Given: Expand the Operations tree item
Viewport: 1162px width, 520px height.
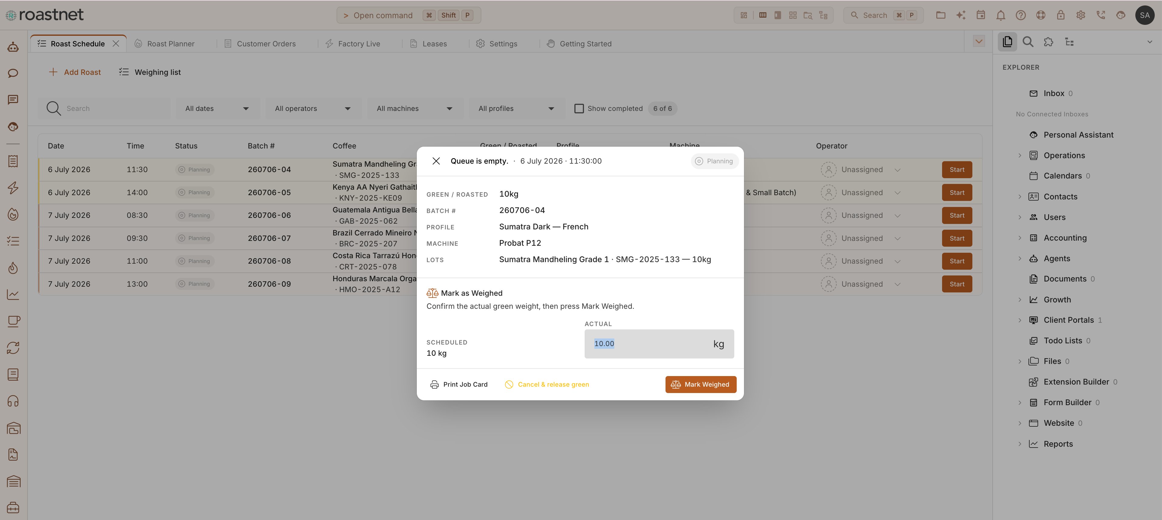Looking at the screenshot, I should [1020, 155].
